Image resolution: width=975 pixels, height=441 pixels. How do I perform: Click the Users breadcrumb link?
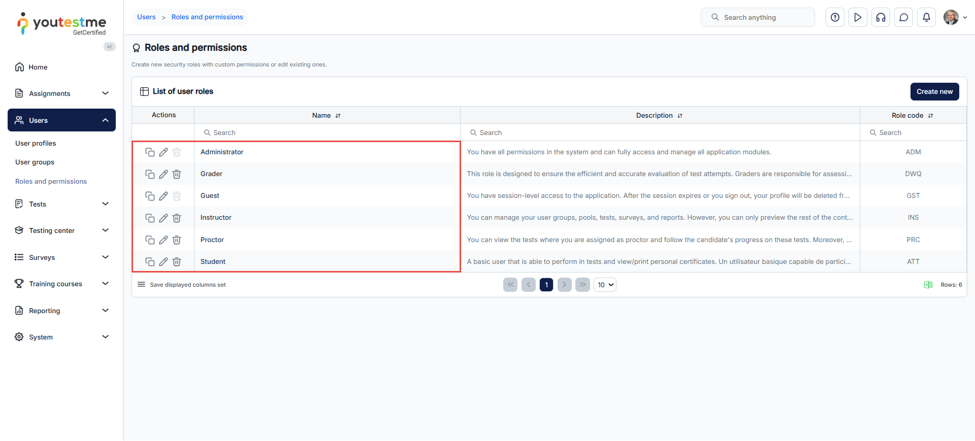(146, 17)
